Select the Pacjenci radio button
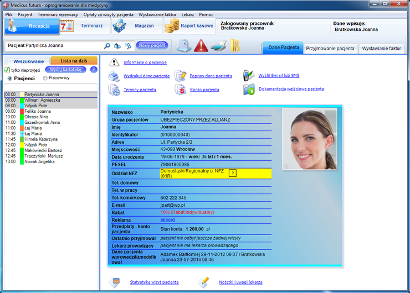 9,79
